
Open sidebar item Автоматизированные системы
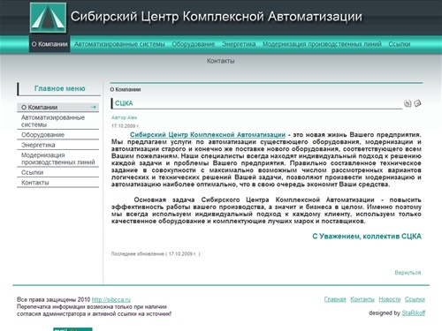[x=58, y=121]
